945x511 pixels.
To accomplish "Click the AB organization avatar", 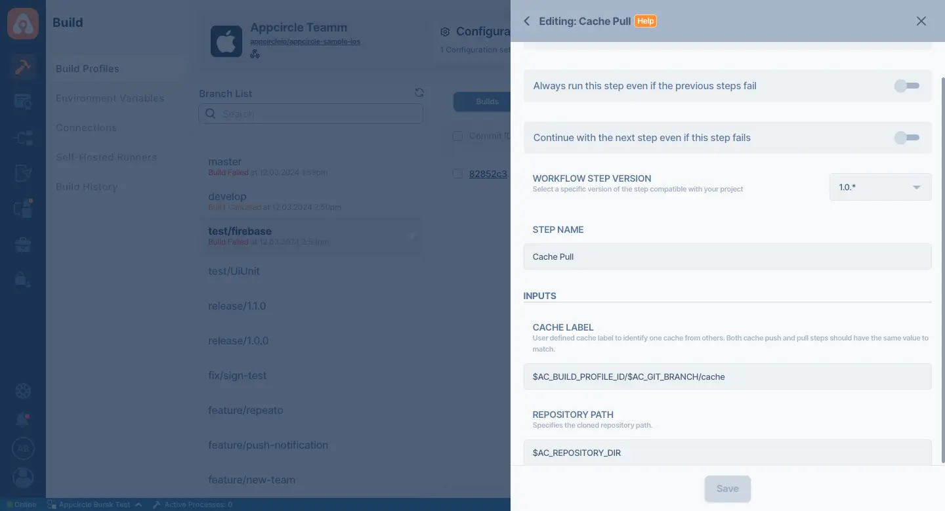I will 23,449.
